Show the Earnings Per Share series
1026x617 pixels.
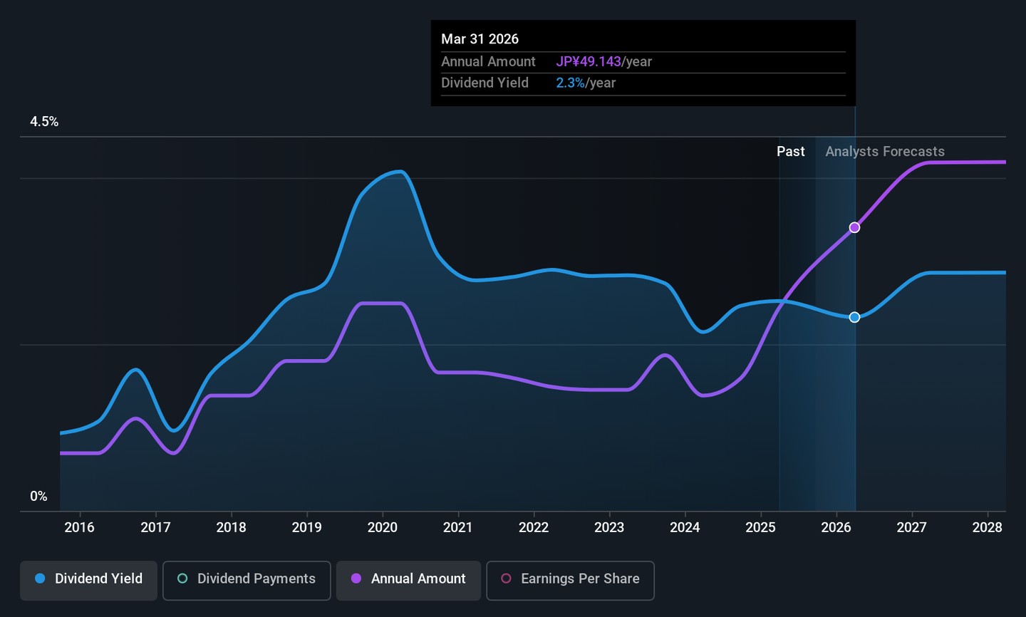click(570, 580)
